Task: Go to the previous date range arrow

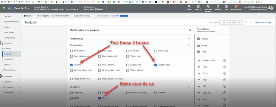Action: (246, 23)
